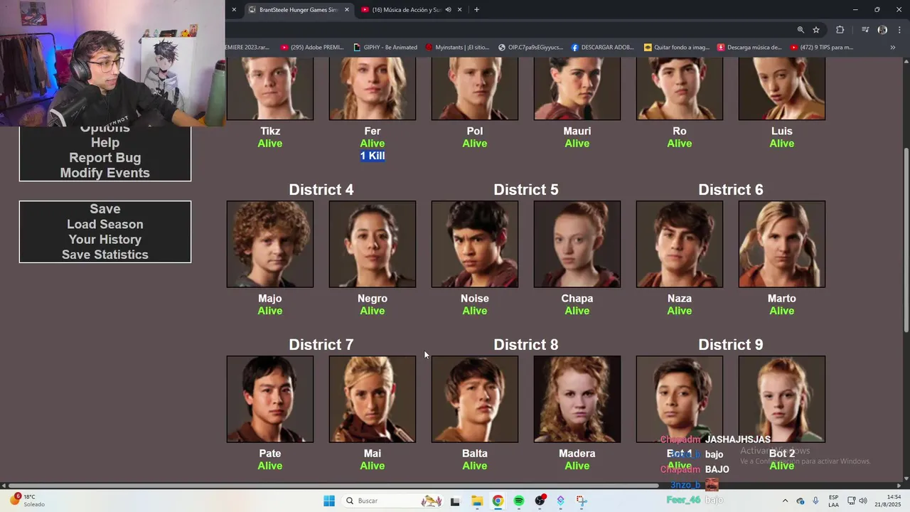Click the name 'Luis' label
910x512 pixels.
(x=782, y=131)
